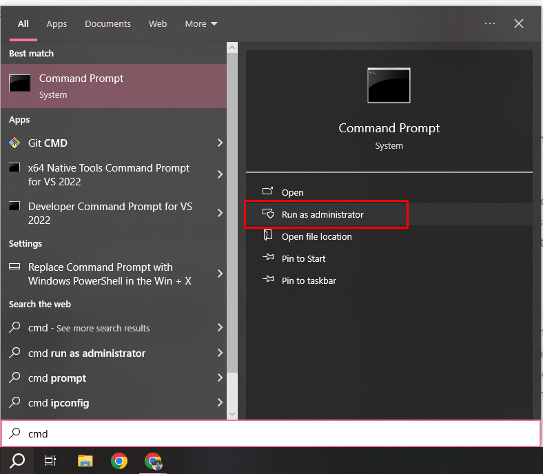The width and height of the screenshot is (543, 474).
Task: Launch Google Chrome from the taskbar
Action: click(x=119, y=461)
